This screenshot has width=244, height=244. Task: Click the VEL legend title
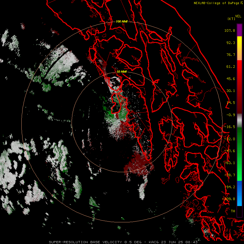pos(238,16)
